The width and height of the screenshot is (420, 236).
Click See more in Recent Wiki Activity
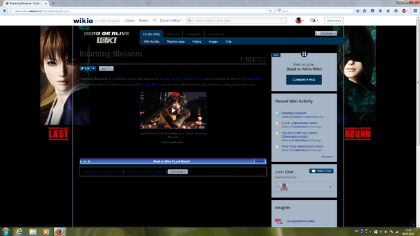click(327, 157)
